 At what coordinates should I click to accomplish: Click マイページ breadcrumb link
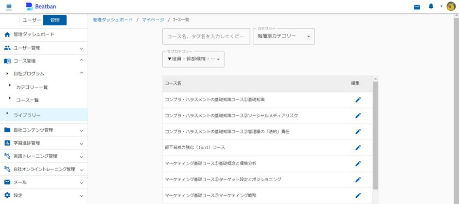[x=153, y=20]
